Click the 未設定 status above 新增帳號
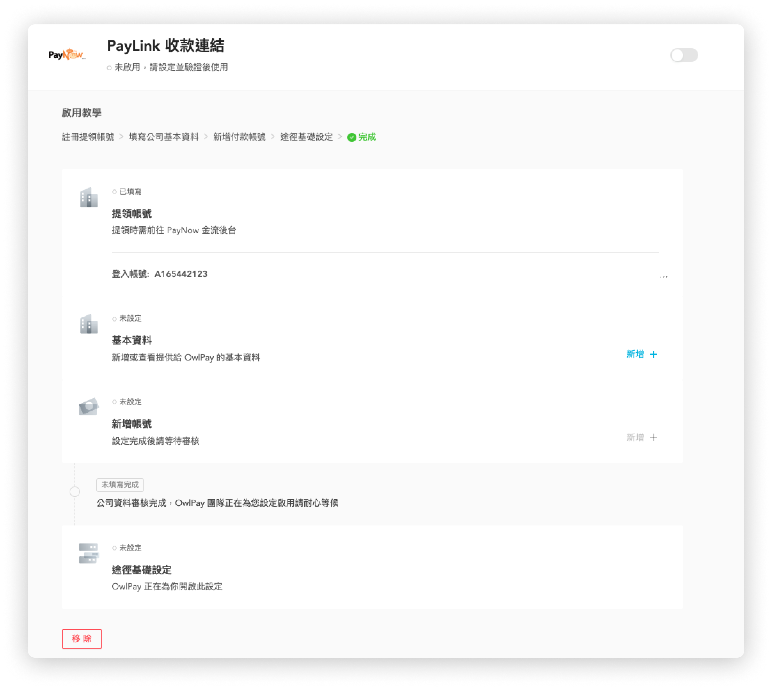The image size is (772, 689). coord(130,402)
